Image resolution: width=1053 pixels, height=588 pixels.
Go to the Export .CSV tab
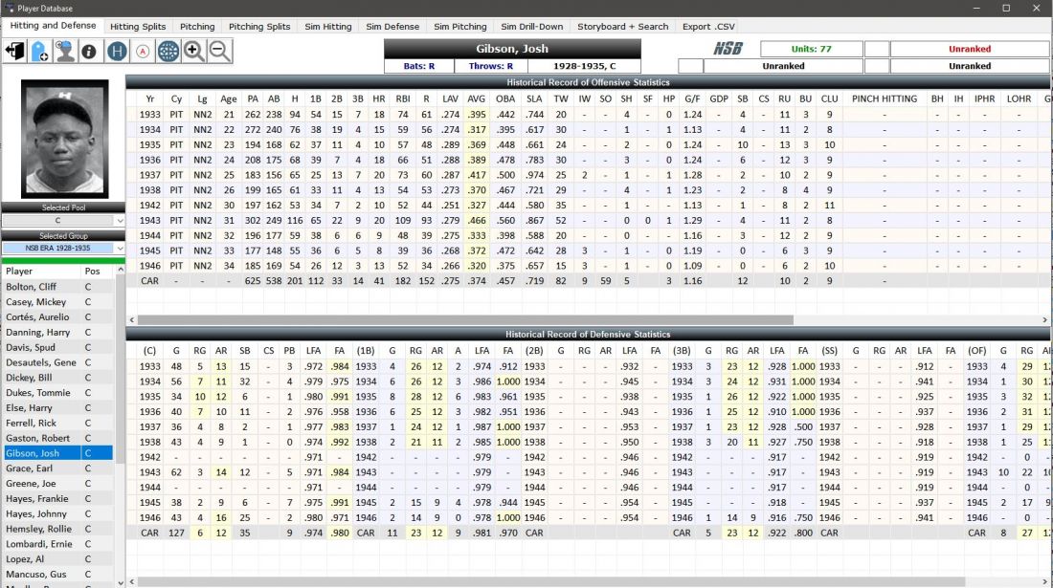[x=708, y=27]
